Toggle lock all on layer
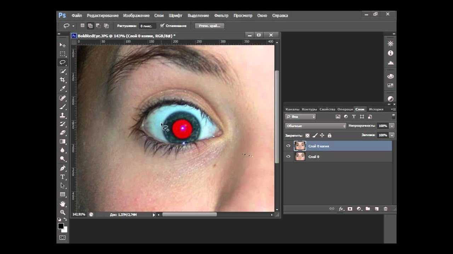453x254 pixels. pyautogui.click(x=329, y=135)
